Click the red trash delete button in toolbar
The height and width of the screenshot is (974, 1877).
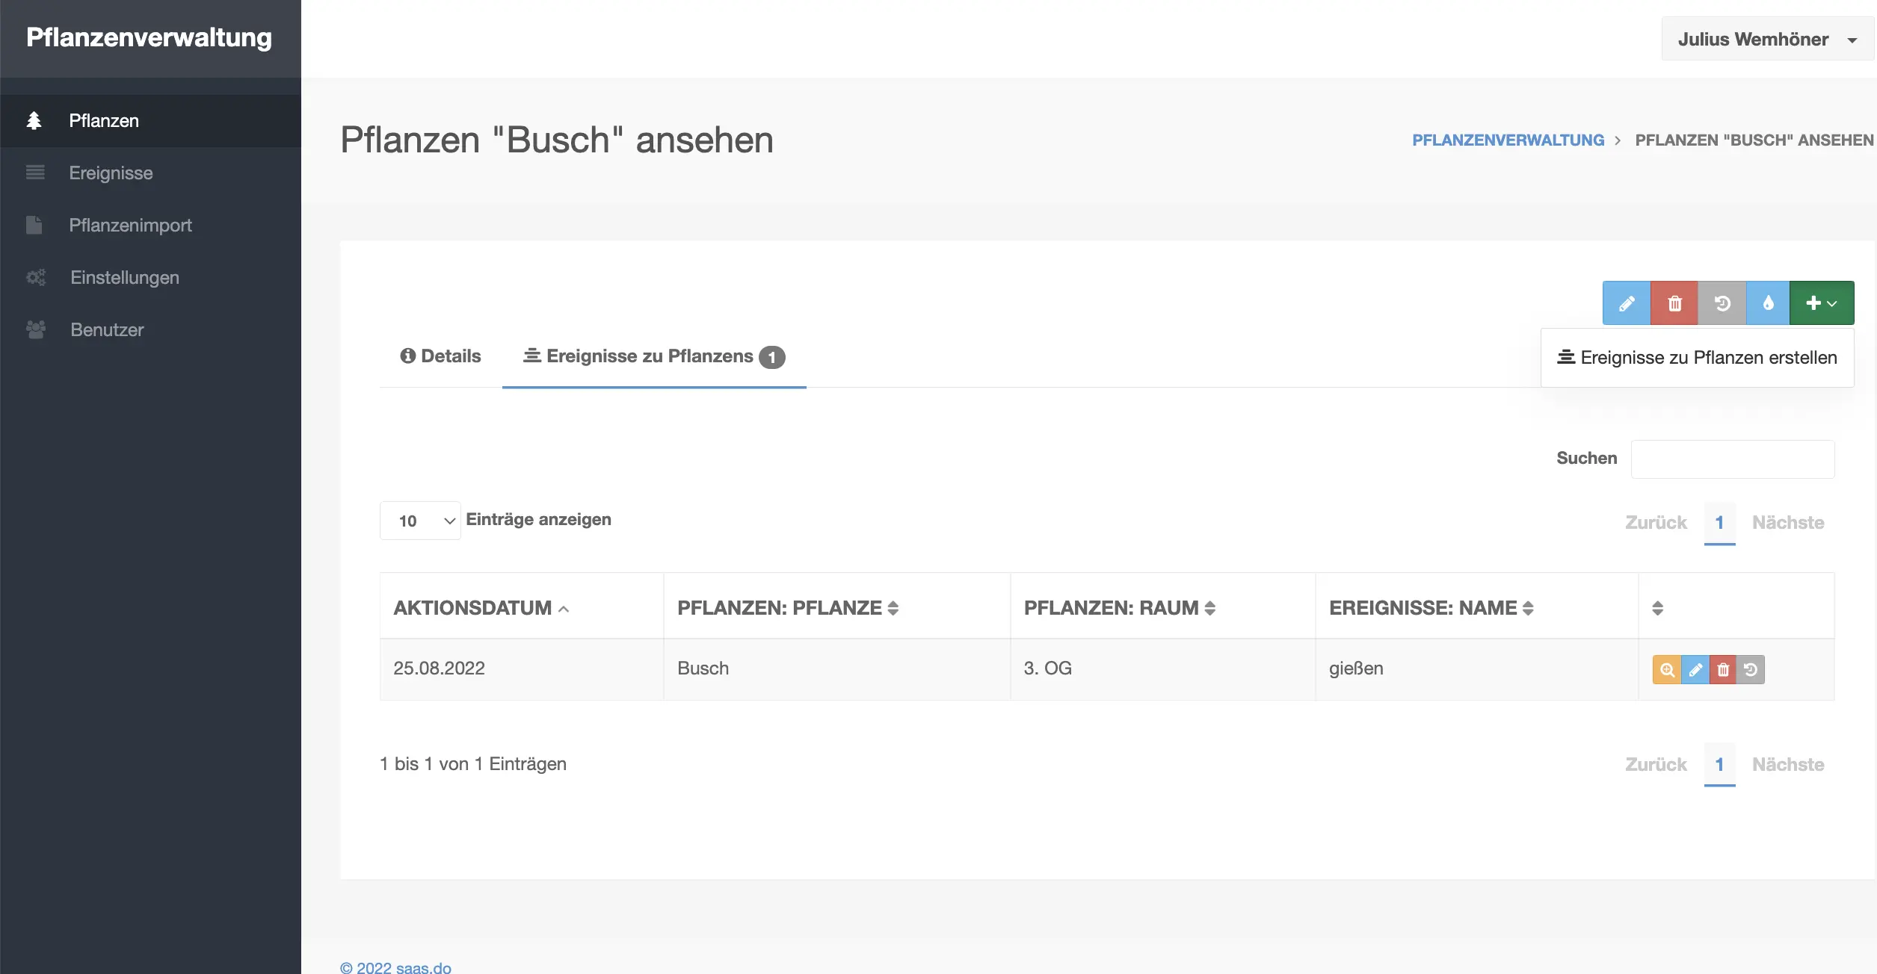1674,303
